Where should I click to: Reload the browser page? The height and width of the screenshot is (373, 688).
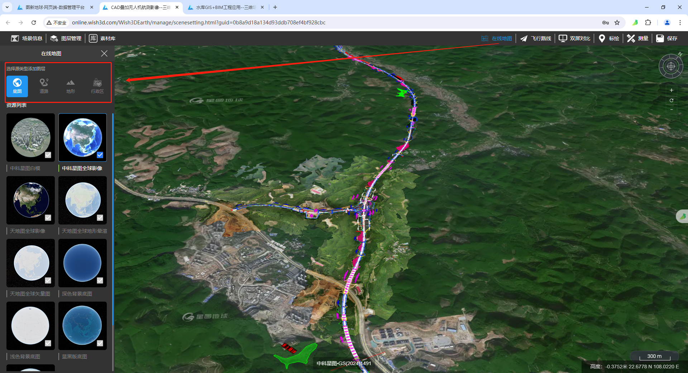(34, 23)
